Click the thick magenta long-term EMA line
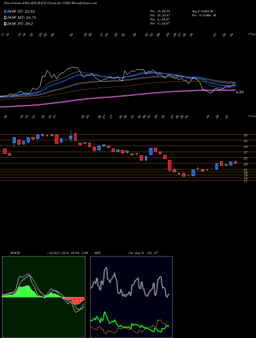 [x=117, y=97]
